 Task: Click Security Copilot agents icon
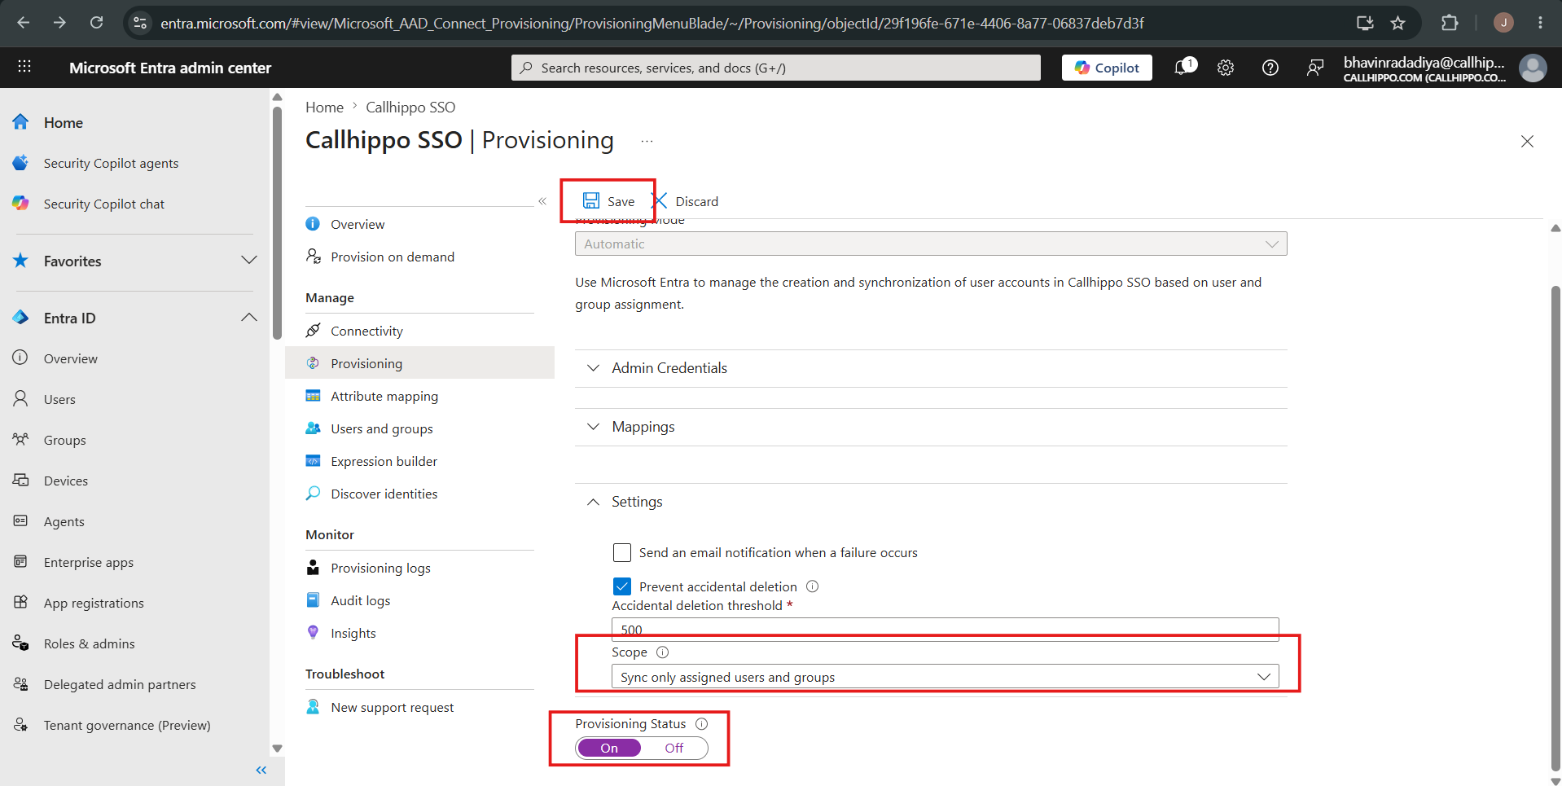[x=21, y=163]
